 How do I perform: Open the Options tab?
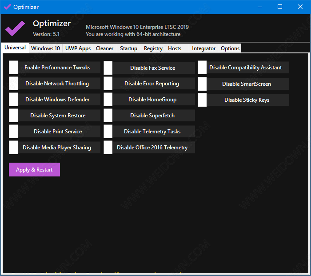(230, 48)
